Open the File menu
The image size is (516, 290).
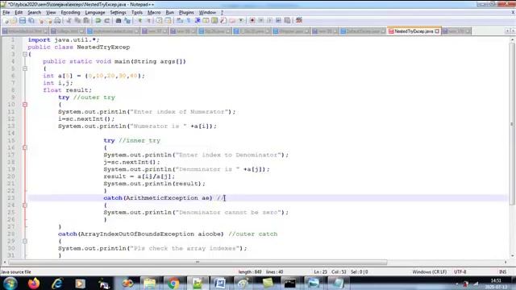6,13
